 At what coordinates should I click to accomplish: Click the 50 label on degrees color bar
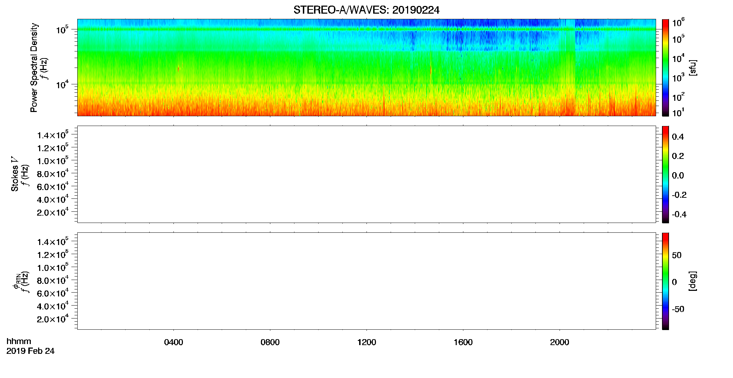click(x=677, y=255)
